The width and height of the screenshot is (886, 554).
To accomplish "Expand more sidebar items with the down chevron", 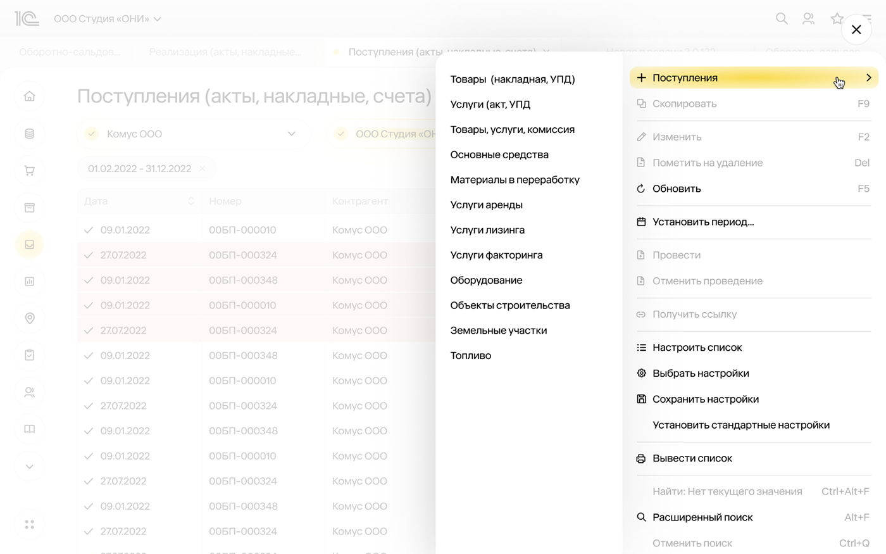I will (30, 467).
